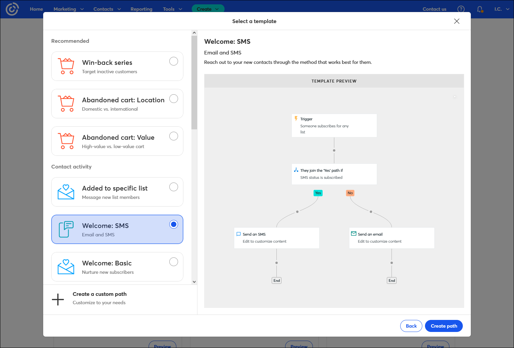
Task: Expand the Tools dropdown
Action: click(172, 9)
